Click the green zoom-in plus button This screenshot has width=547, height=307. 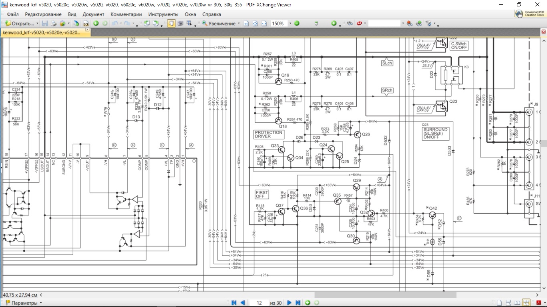click(x=334, y=24)
